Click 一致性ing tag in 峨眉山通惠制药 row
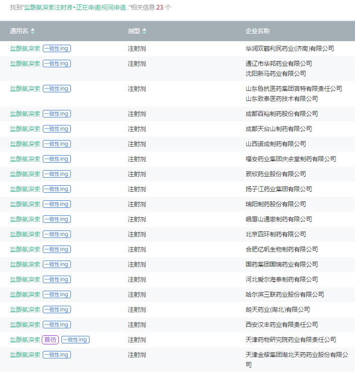355x372 pixels. pyautogui.click(x=57, y=219)
